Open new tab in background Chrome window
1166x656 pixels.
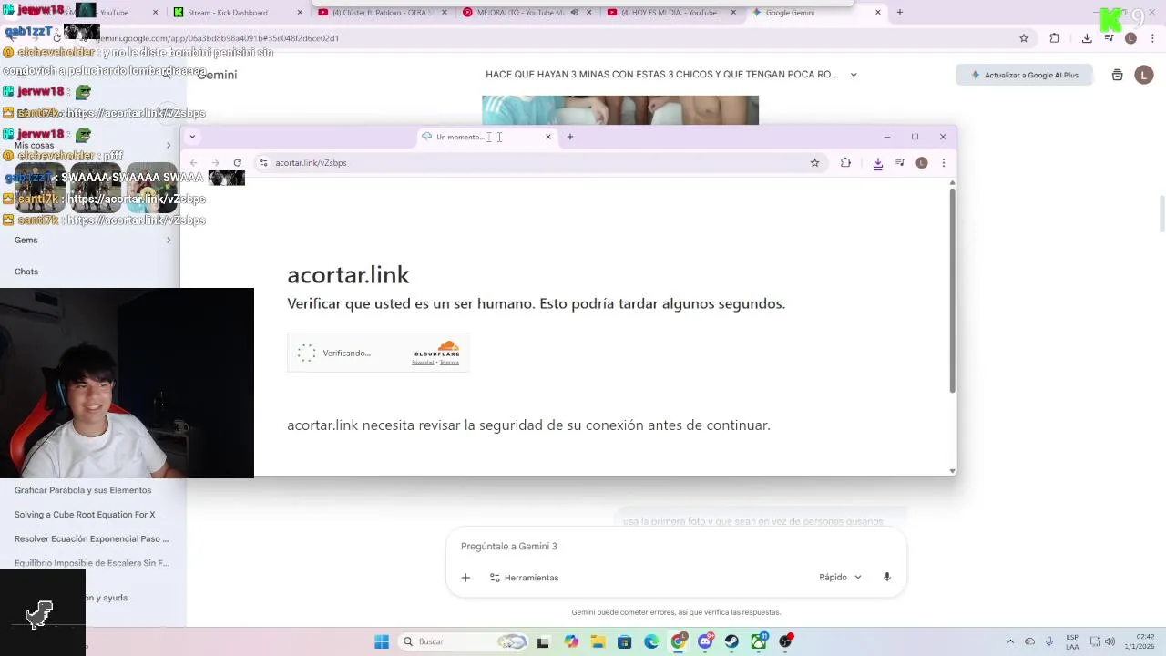[900, 13]
